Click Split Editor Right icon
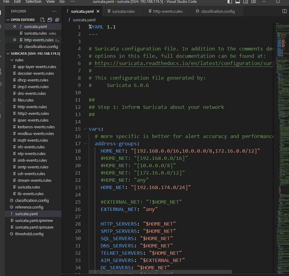Viewport: 289px width, 276px height. [x=284, y=11]
